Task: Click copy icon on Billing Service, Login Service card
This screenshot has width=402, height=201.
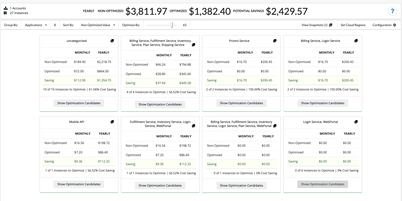Action: coord(356,41)
